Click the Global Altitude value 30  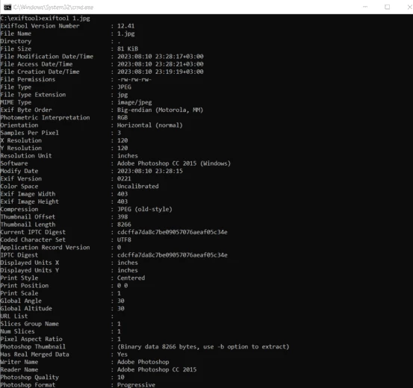[x=121, y=308]
